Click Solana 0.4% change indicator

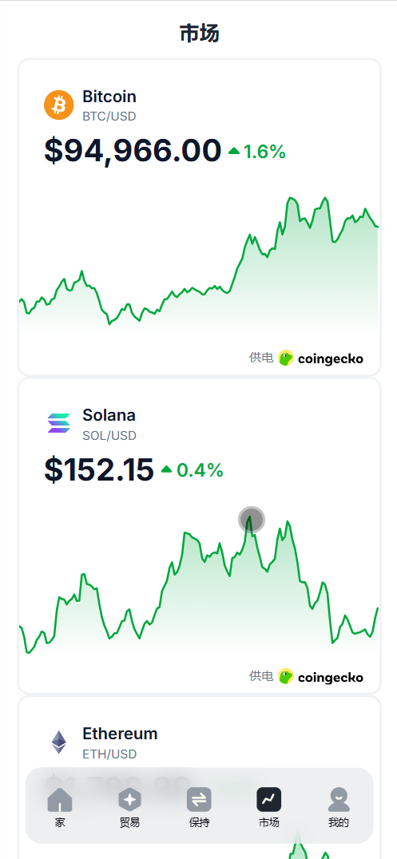pyautogui.click(x=193, y=470)
